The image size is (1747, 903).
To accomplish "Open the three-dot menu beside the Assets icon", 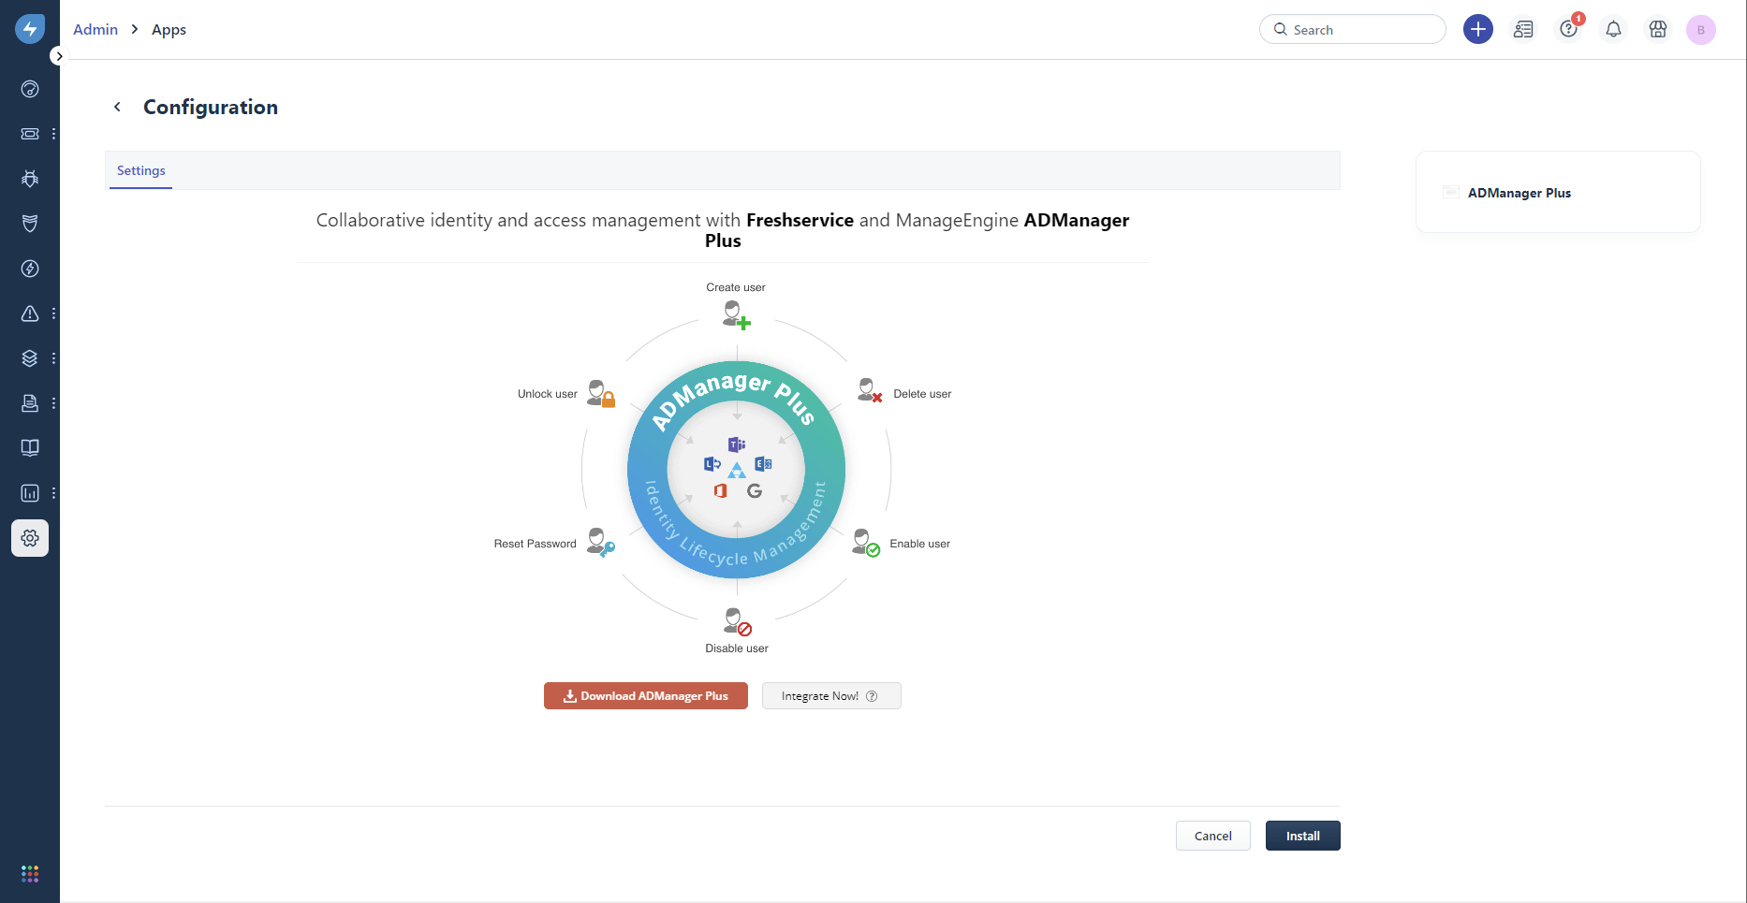I will coord(52,357).
